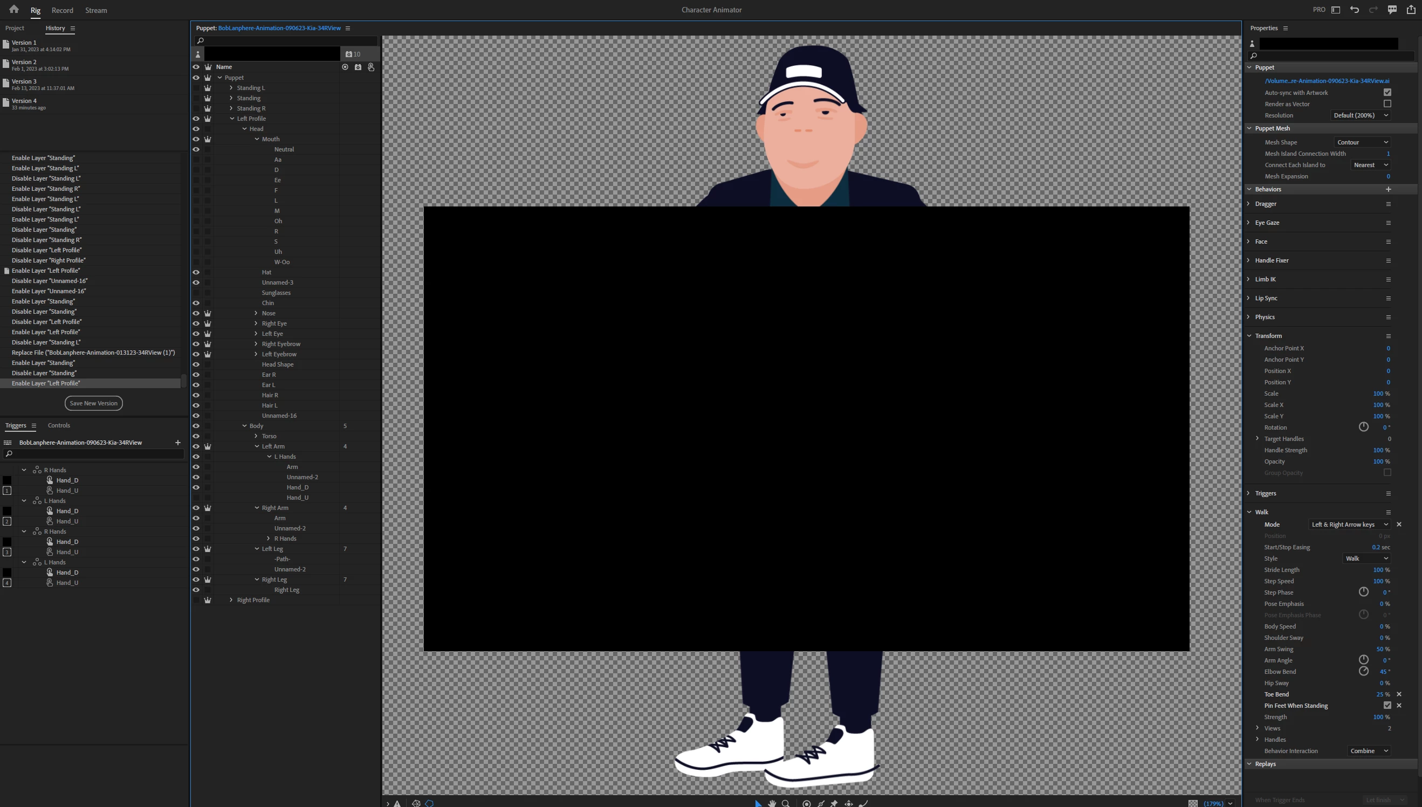This screenshot has height=807, width=1422.
Task: Click Save New Version button
Action: (x=93, y=403)
